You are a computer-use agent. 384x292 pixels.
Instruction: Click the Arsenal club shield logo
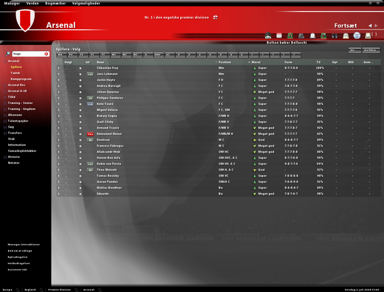point(25,20)
